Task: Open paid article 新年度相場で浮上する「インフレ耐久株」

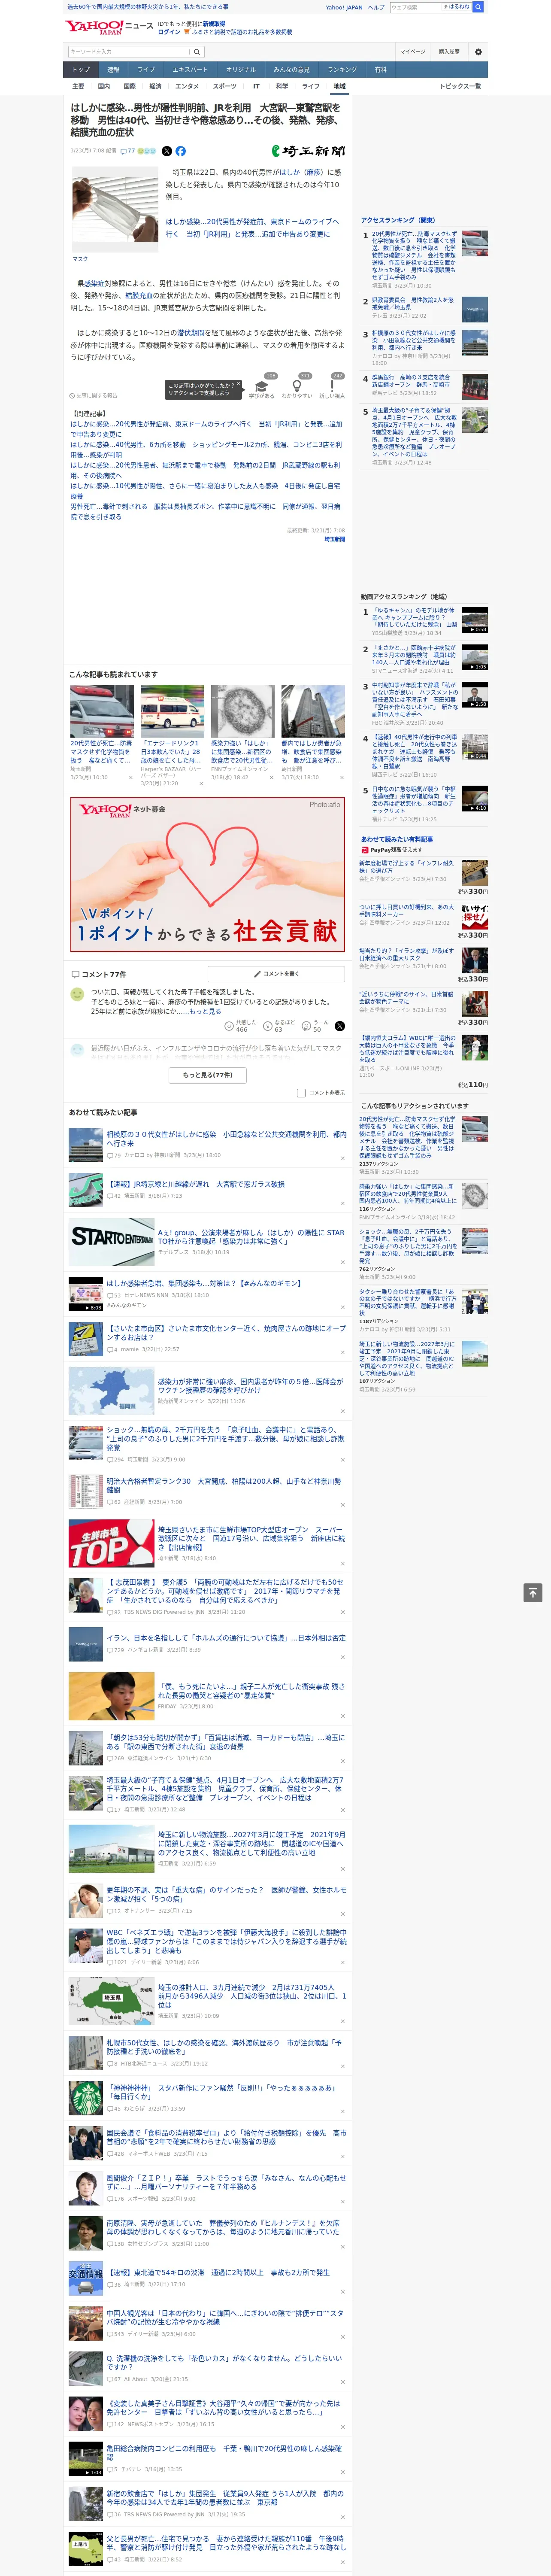Action: 407,866
